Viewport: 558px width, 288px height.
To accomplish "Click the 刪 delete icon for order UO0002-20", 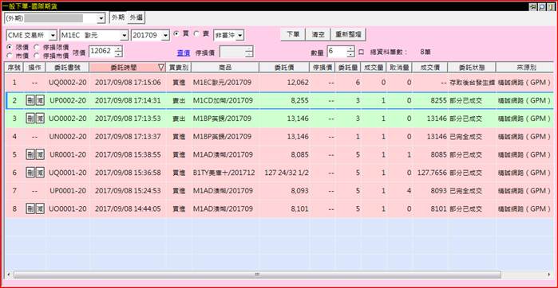I will click(30, 119).
